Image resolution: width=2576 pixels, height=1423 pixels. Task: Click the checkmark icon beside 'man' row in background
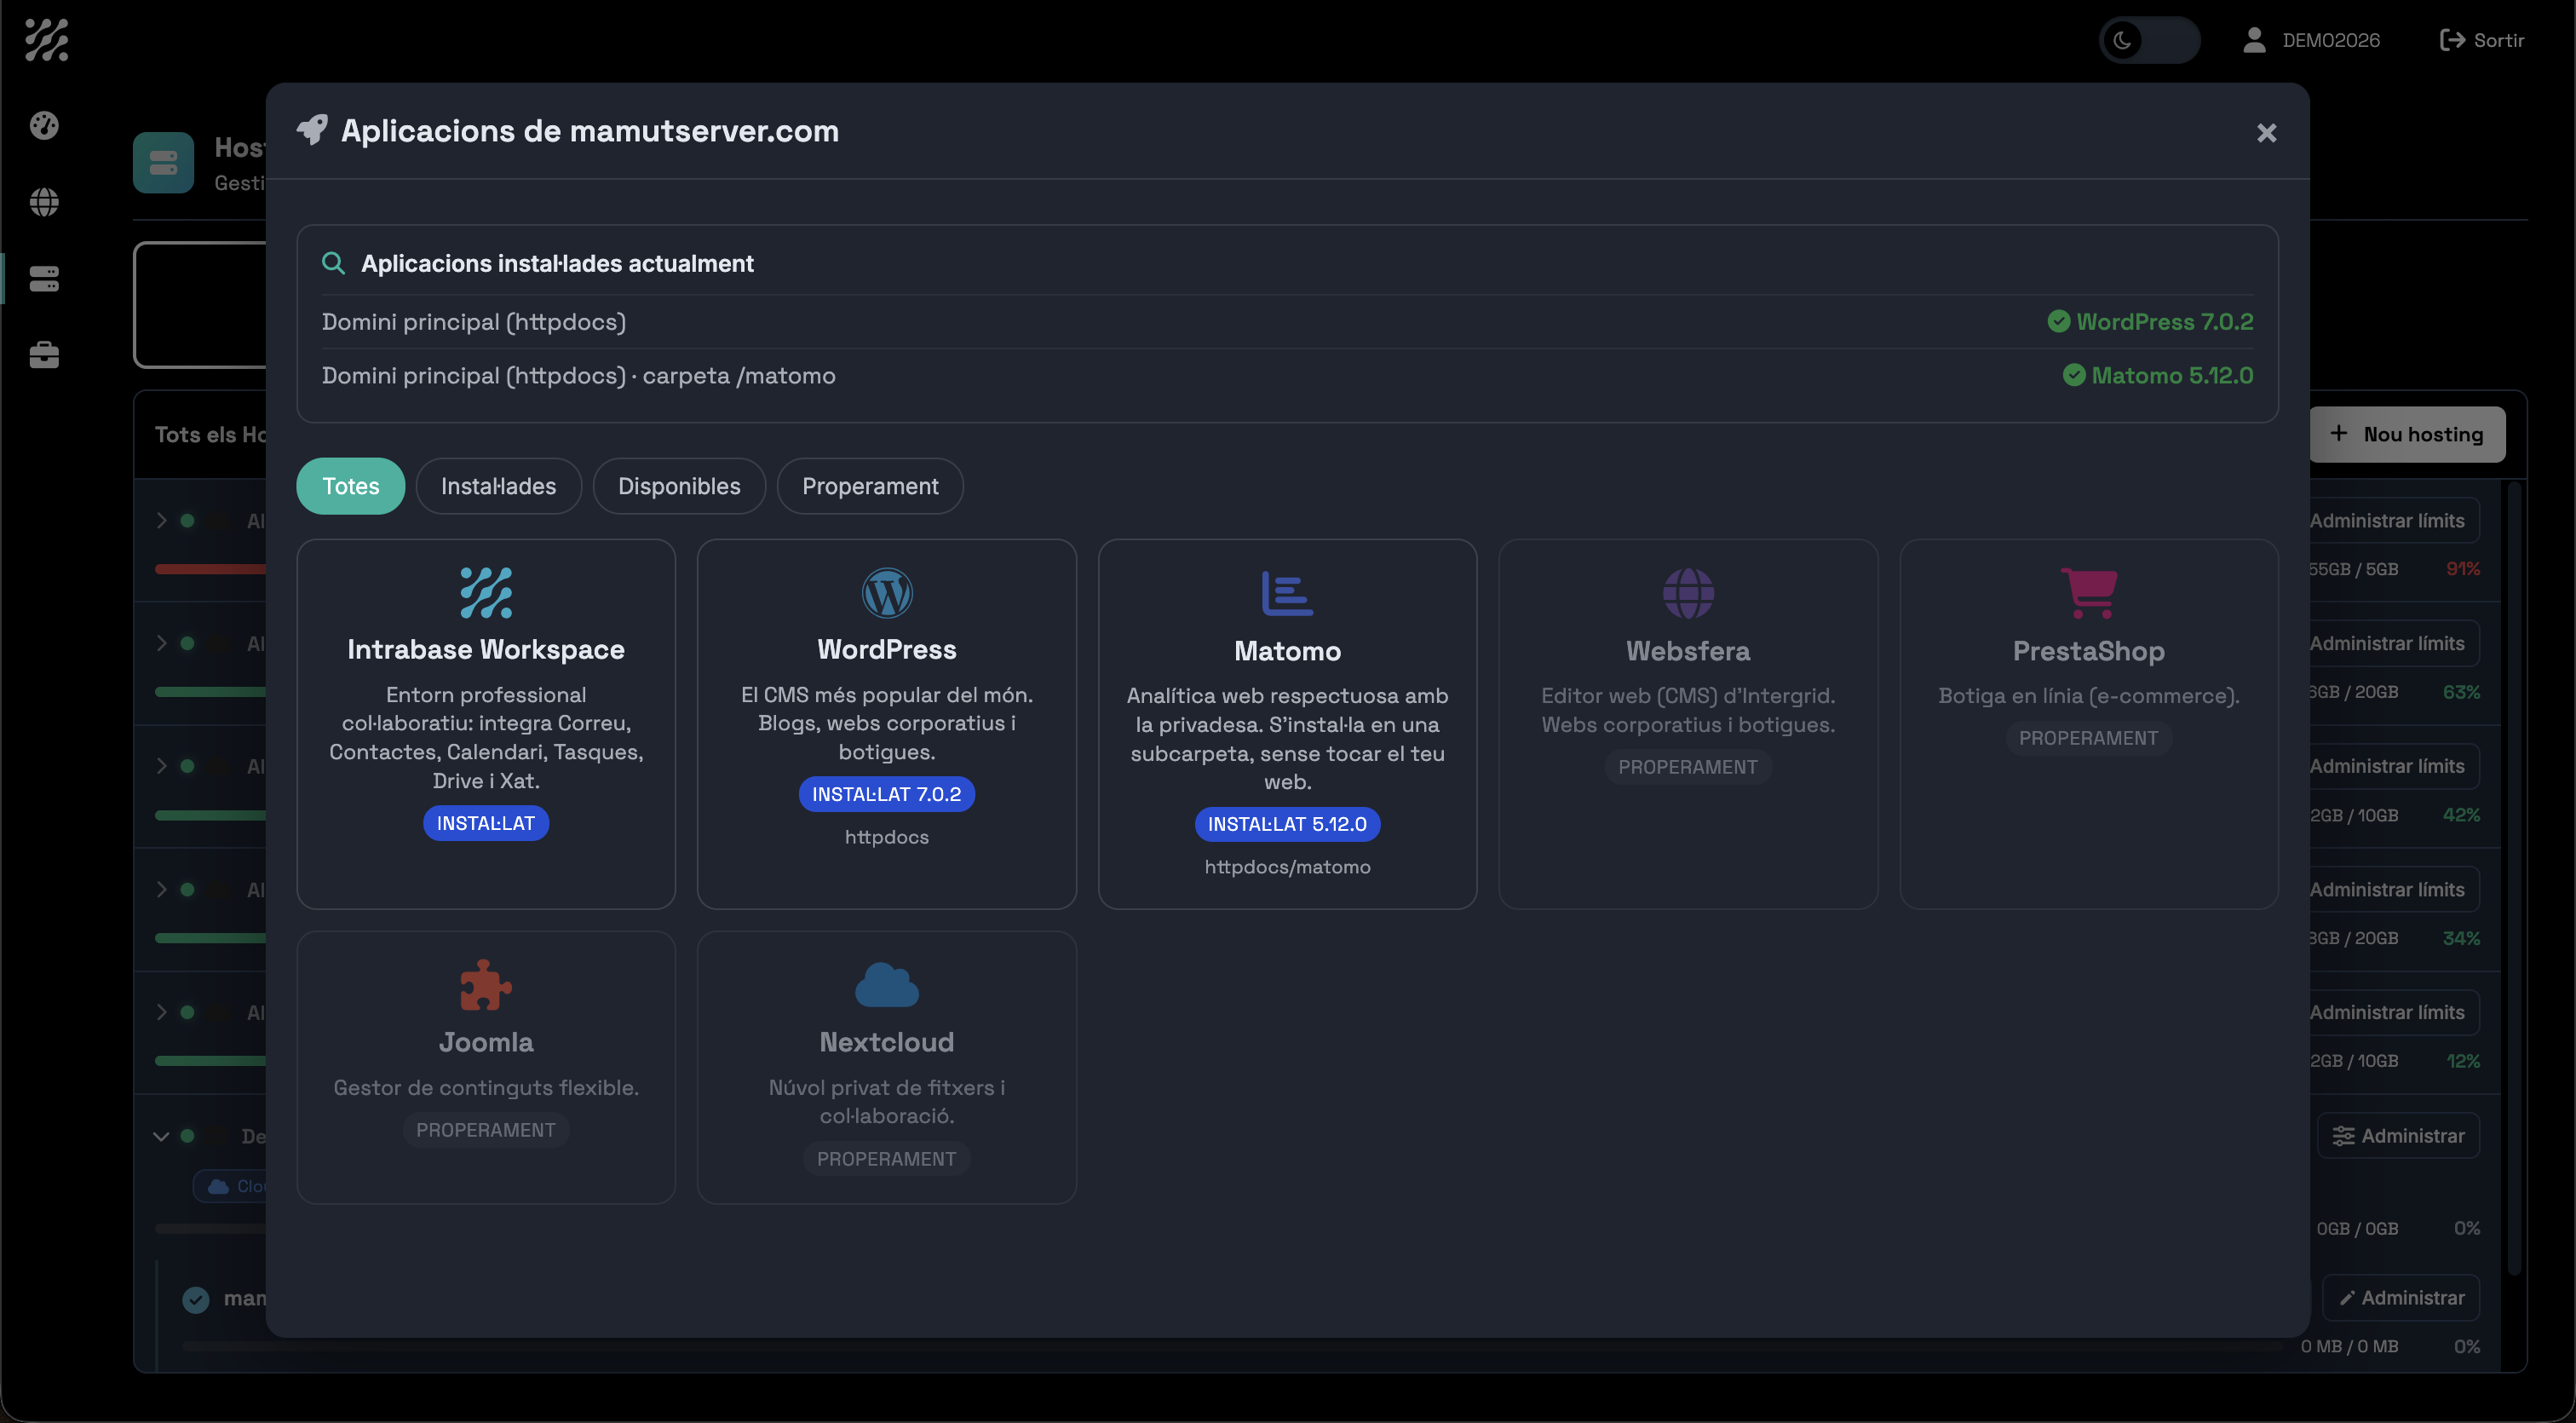click(196, 1299)
